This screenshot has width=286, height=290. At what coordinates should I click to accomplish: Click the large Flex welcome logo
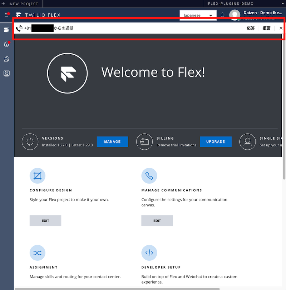point(67,73)
